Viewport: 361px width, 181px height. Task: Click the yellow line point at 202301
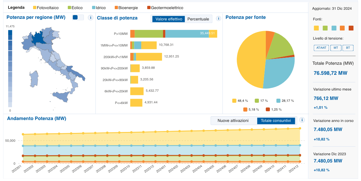23,134
